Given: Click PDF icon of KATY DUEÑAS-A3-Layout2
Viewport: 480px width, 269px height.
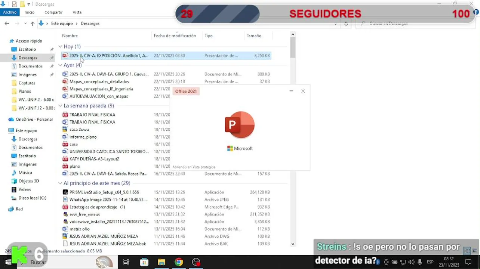Looking at the screenshot, I should (65, 159).
